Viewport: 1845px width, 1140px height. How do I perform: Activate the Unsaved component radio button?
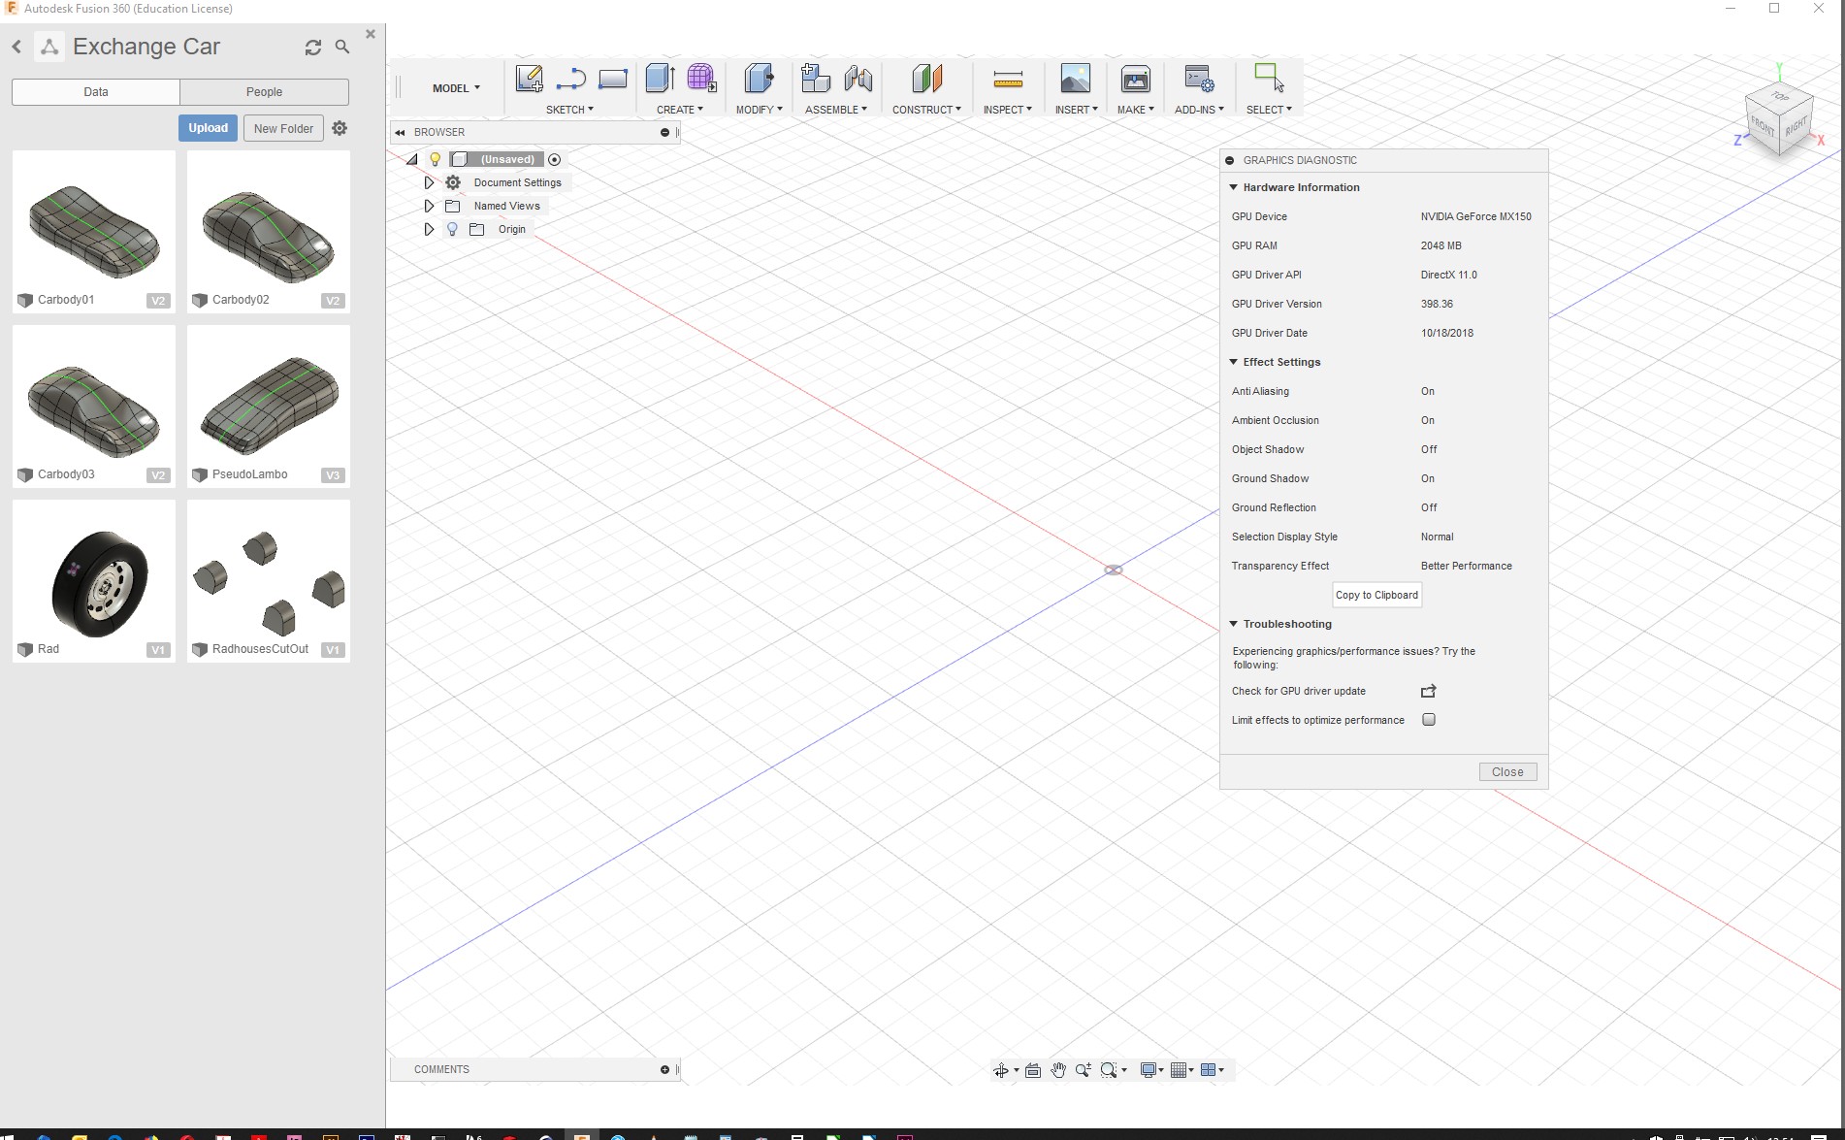(x=555, y=160)
